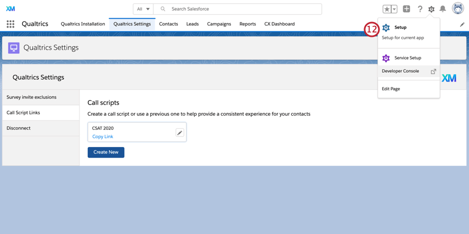Go to the CX Dashboard tab
The width and height of the screenshot is (469, 234).
279,24
